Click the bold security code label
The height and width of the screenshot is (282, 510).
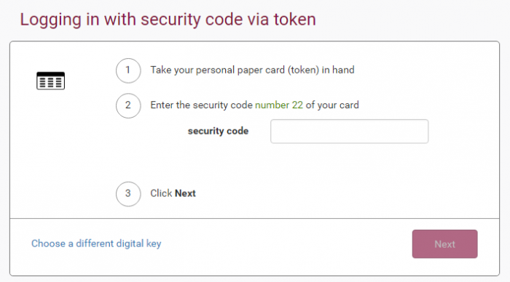click(218, 131)
